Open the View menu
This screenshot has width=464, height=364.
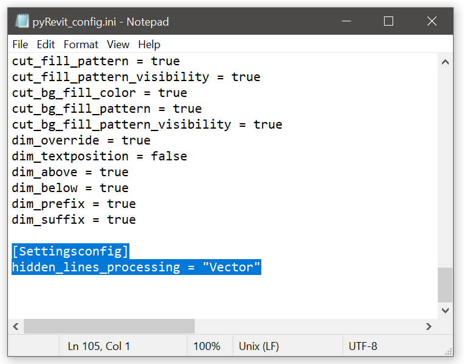pos(118,45)
